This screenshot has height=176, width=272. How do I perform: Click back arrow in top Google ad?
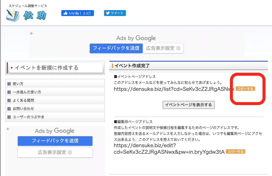coord(32,33)
